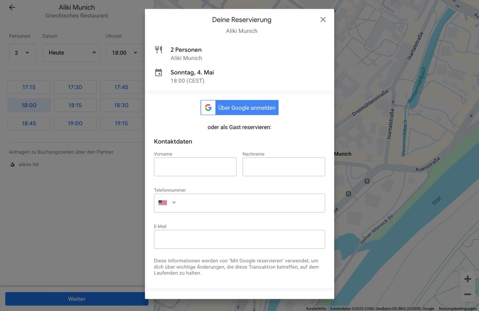
Task: Open the Nutzungsbedingungen link
Action: pos(457,308)
